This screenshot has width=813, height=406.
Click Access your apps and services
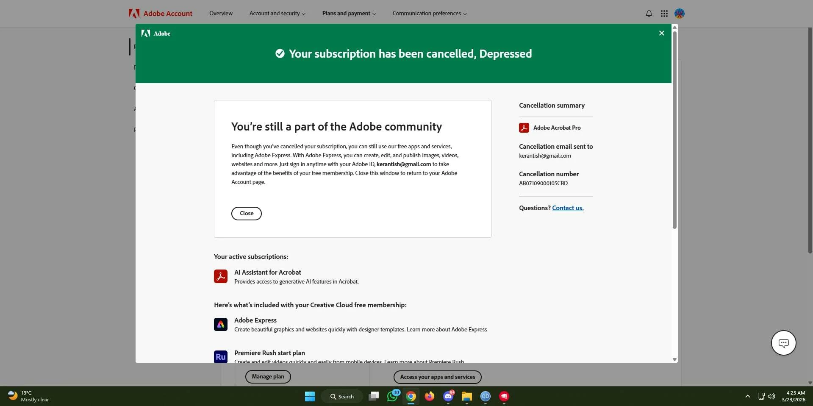pyautogui.click(x=438, y=377)
